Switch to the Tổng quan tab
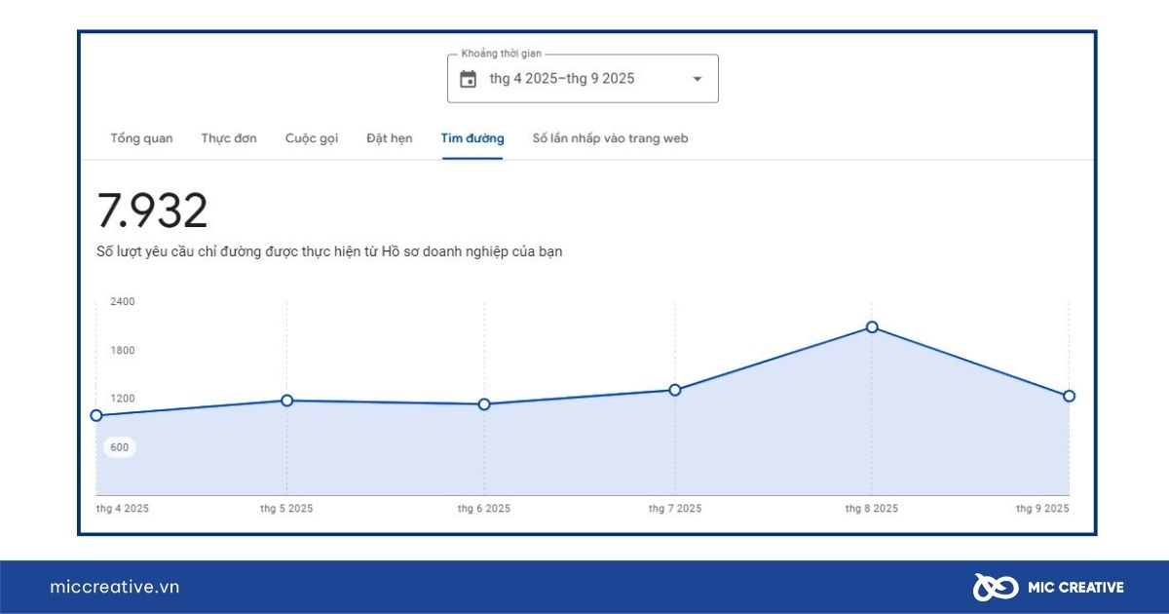 141,138
